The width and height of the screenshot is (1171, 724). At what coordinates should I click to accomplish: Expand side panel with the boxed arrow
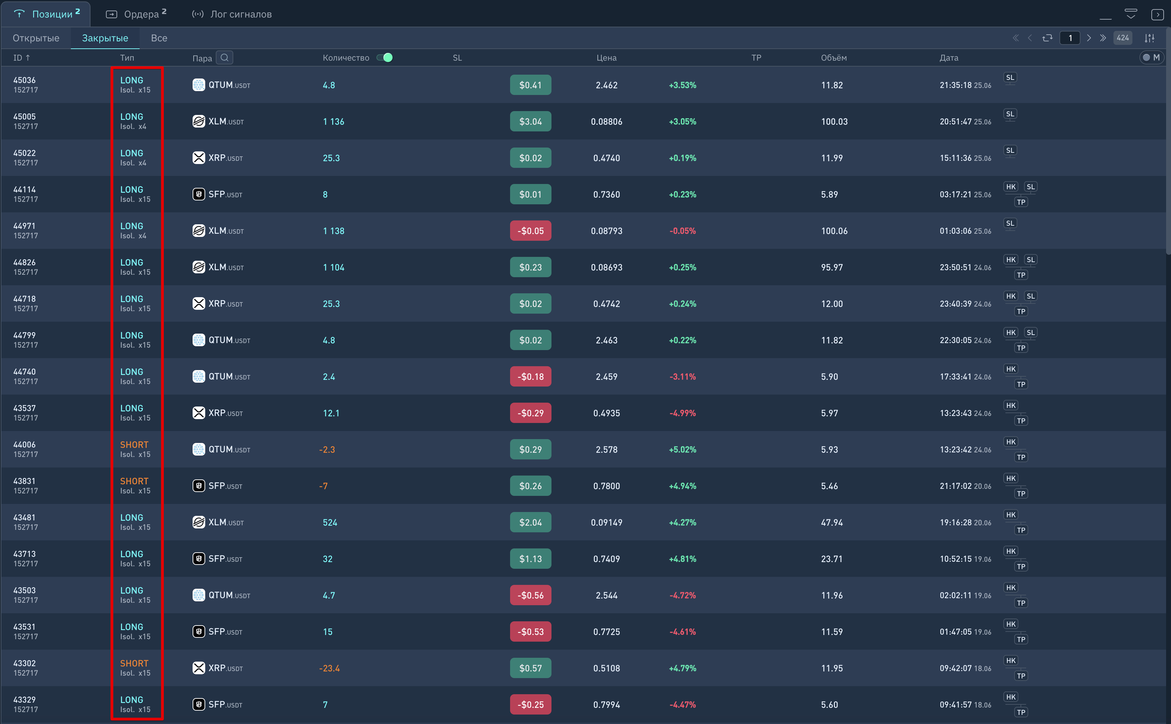(1157, 14)
